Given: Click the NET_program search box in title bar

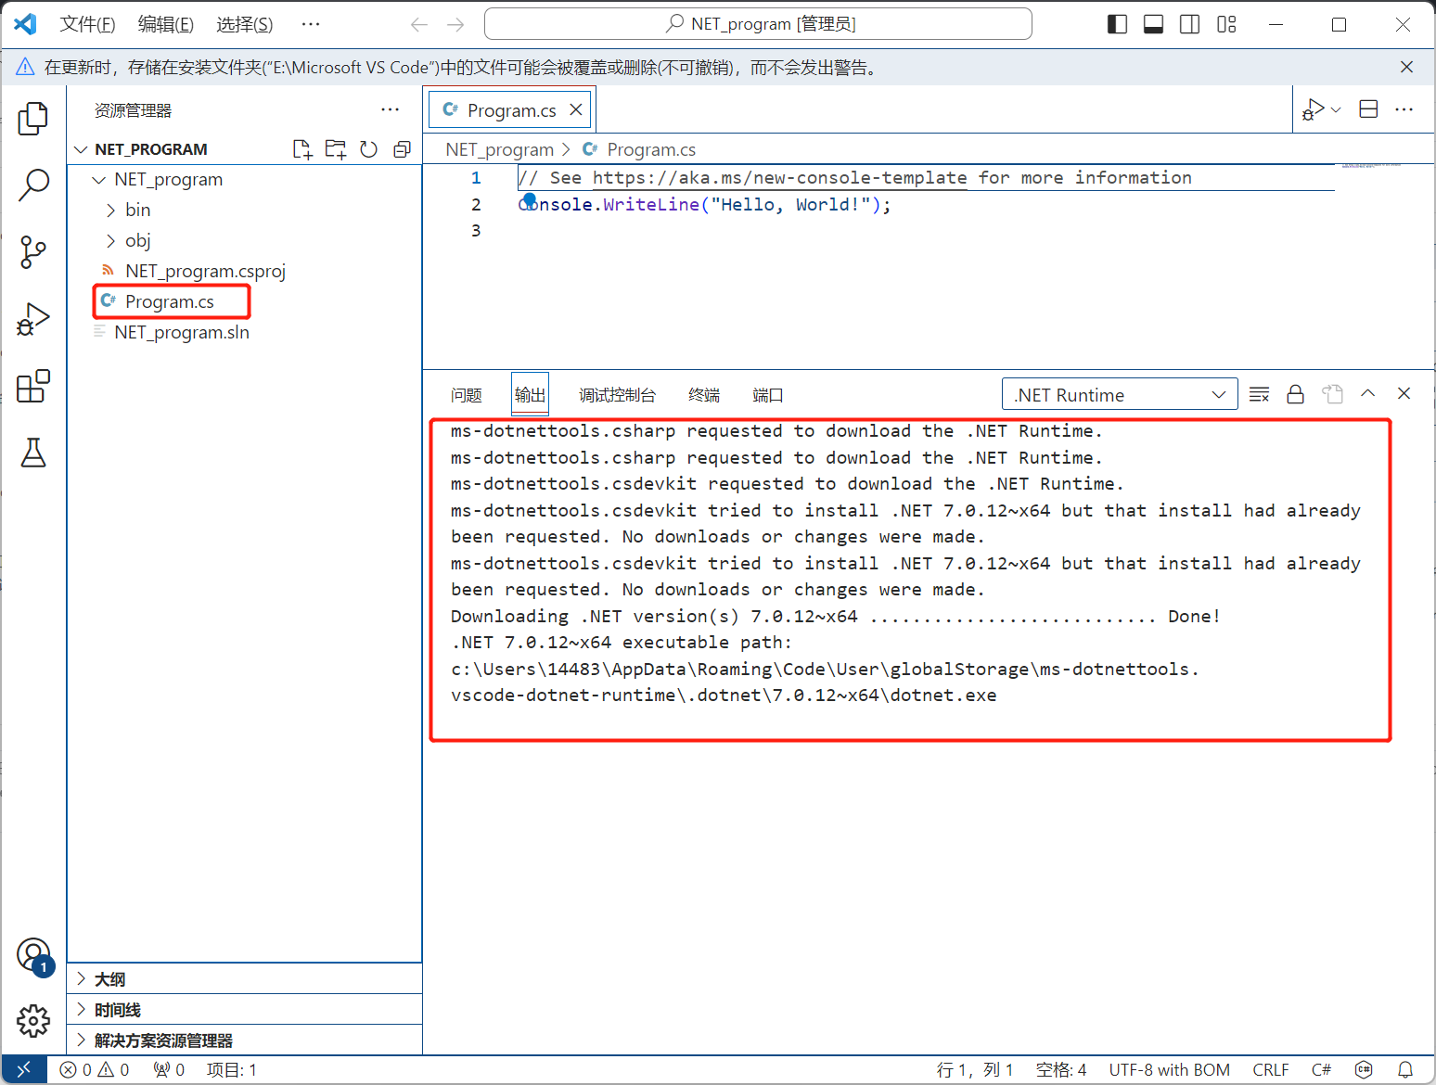Looking at the screenshot, I should coord(758,24).
